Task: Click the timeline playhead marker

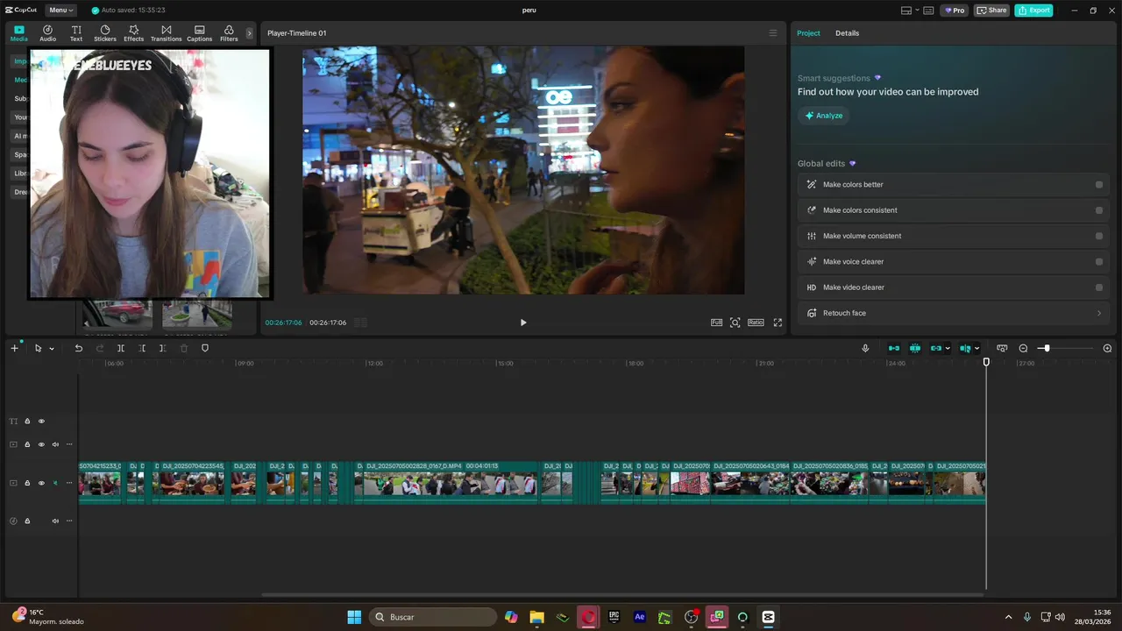Action: tap(986, 362)
